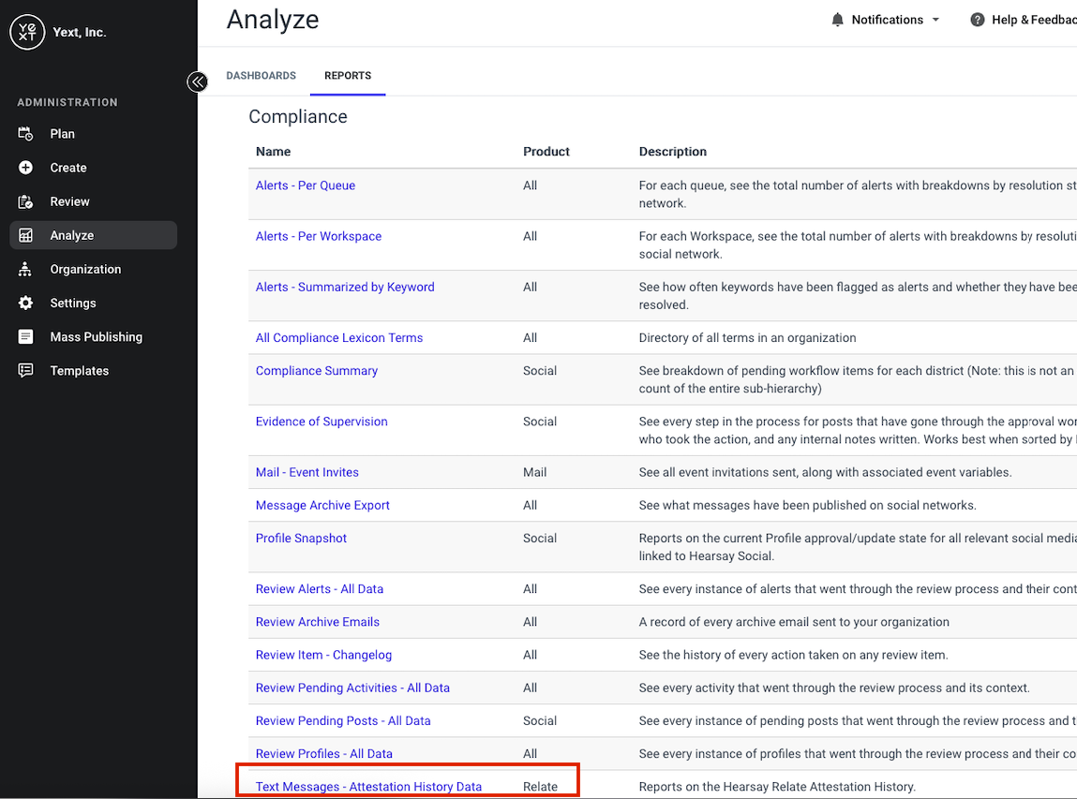Click the Yext logo icon
The image size is (1077, 799).
point(27,32)
